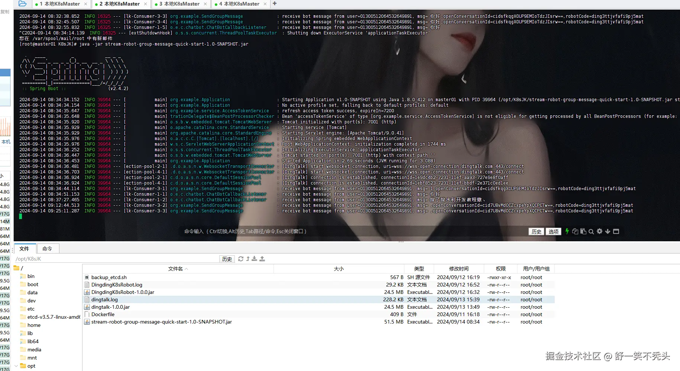Click the backup_etcd.sh file icon
Viewport: 680px width, 371px height.
87,277
